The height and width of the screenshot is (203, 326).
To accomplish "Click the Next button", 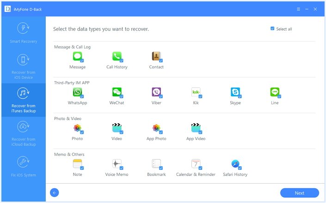I will click(299, 193).
